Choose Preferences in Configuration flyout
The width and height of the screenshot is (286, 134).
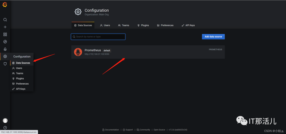pyautogui.click(x=22, y=84)
